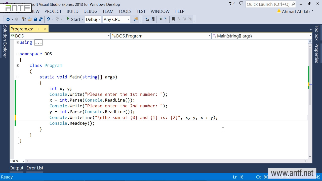Click the Open File folder icon

click(x=29, y=19)
